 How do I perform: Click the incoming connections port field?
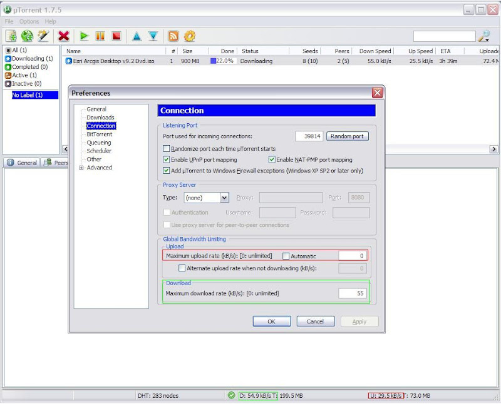(x=309, y=136)
